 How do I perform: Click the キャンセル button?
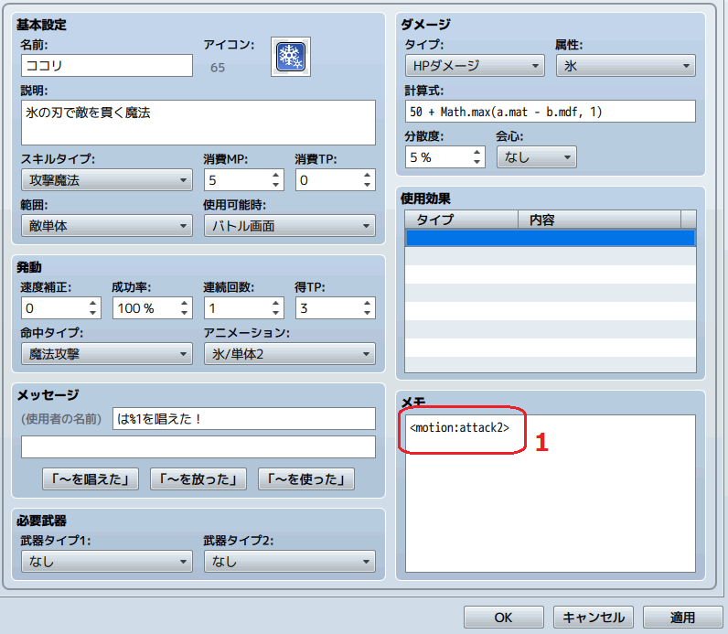(x=594, y=618)
